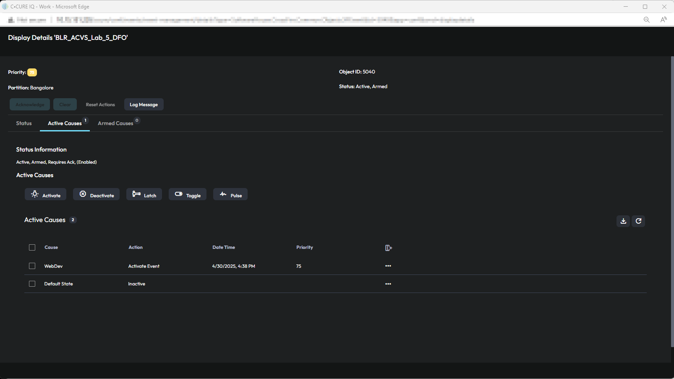
Task: Switch to the Status tab
Action: point(24,123)
